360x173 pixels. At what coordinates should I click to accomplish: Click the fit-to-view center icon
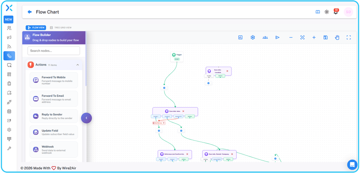point(302,37)
